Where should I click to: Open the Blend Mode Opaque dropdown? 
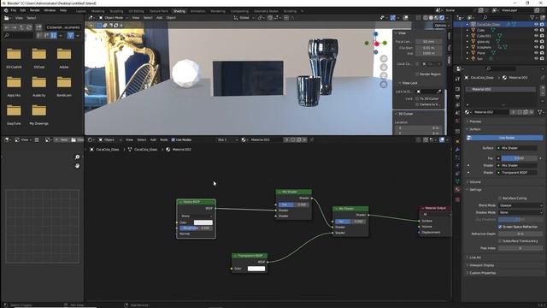pos(521,205)
